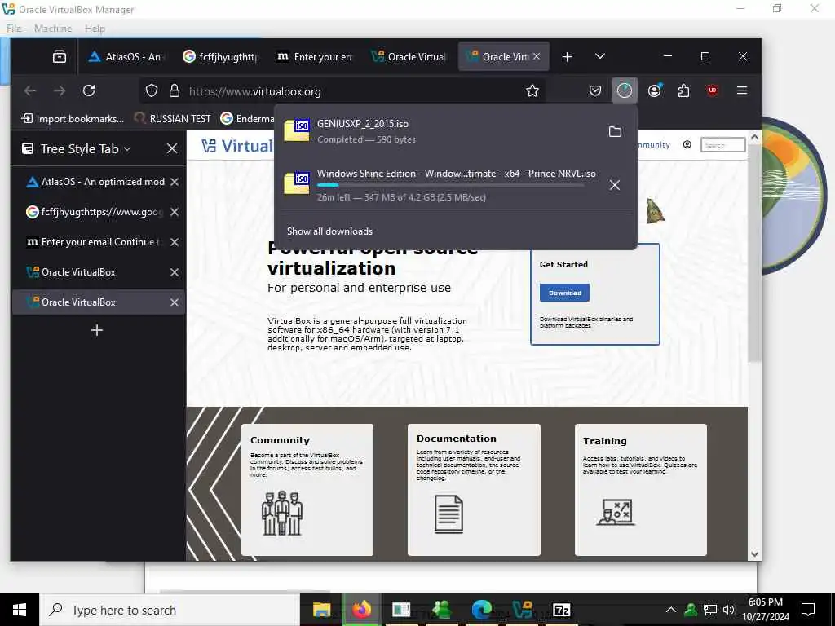Click Show all downloads
The width and height of the screenshot is (835, 626).
tap(329, 231)
